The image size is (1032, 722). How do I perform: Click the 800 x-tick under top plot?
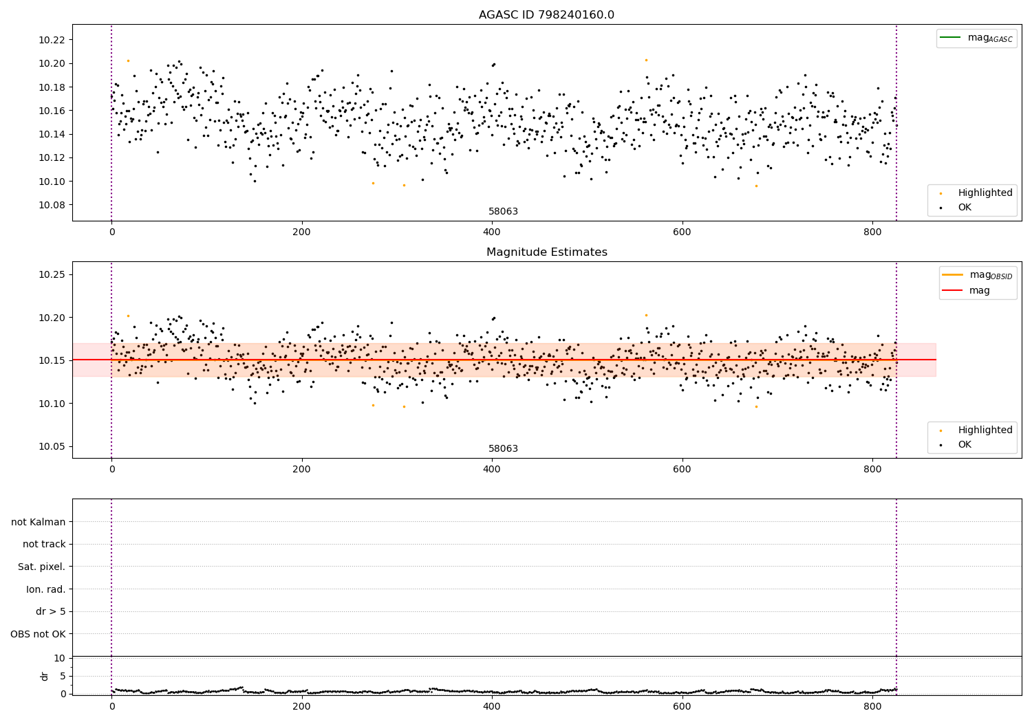click(x=872, y=232)
